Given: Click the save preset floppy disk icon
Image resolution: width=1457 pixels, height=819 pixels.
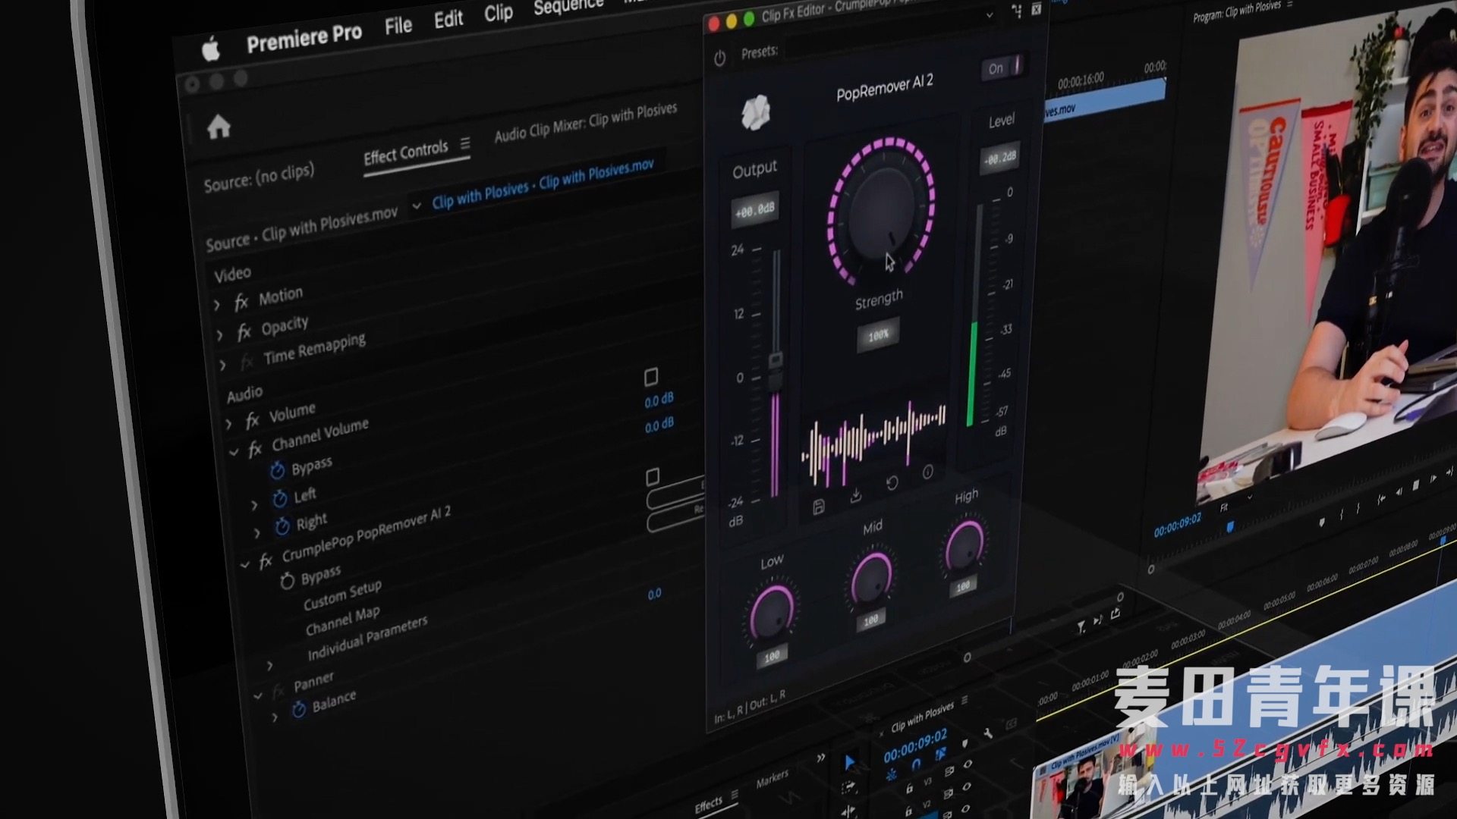Looking at the screenshot, I should 818,507.
